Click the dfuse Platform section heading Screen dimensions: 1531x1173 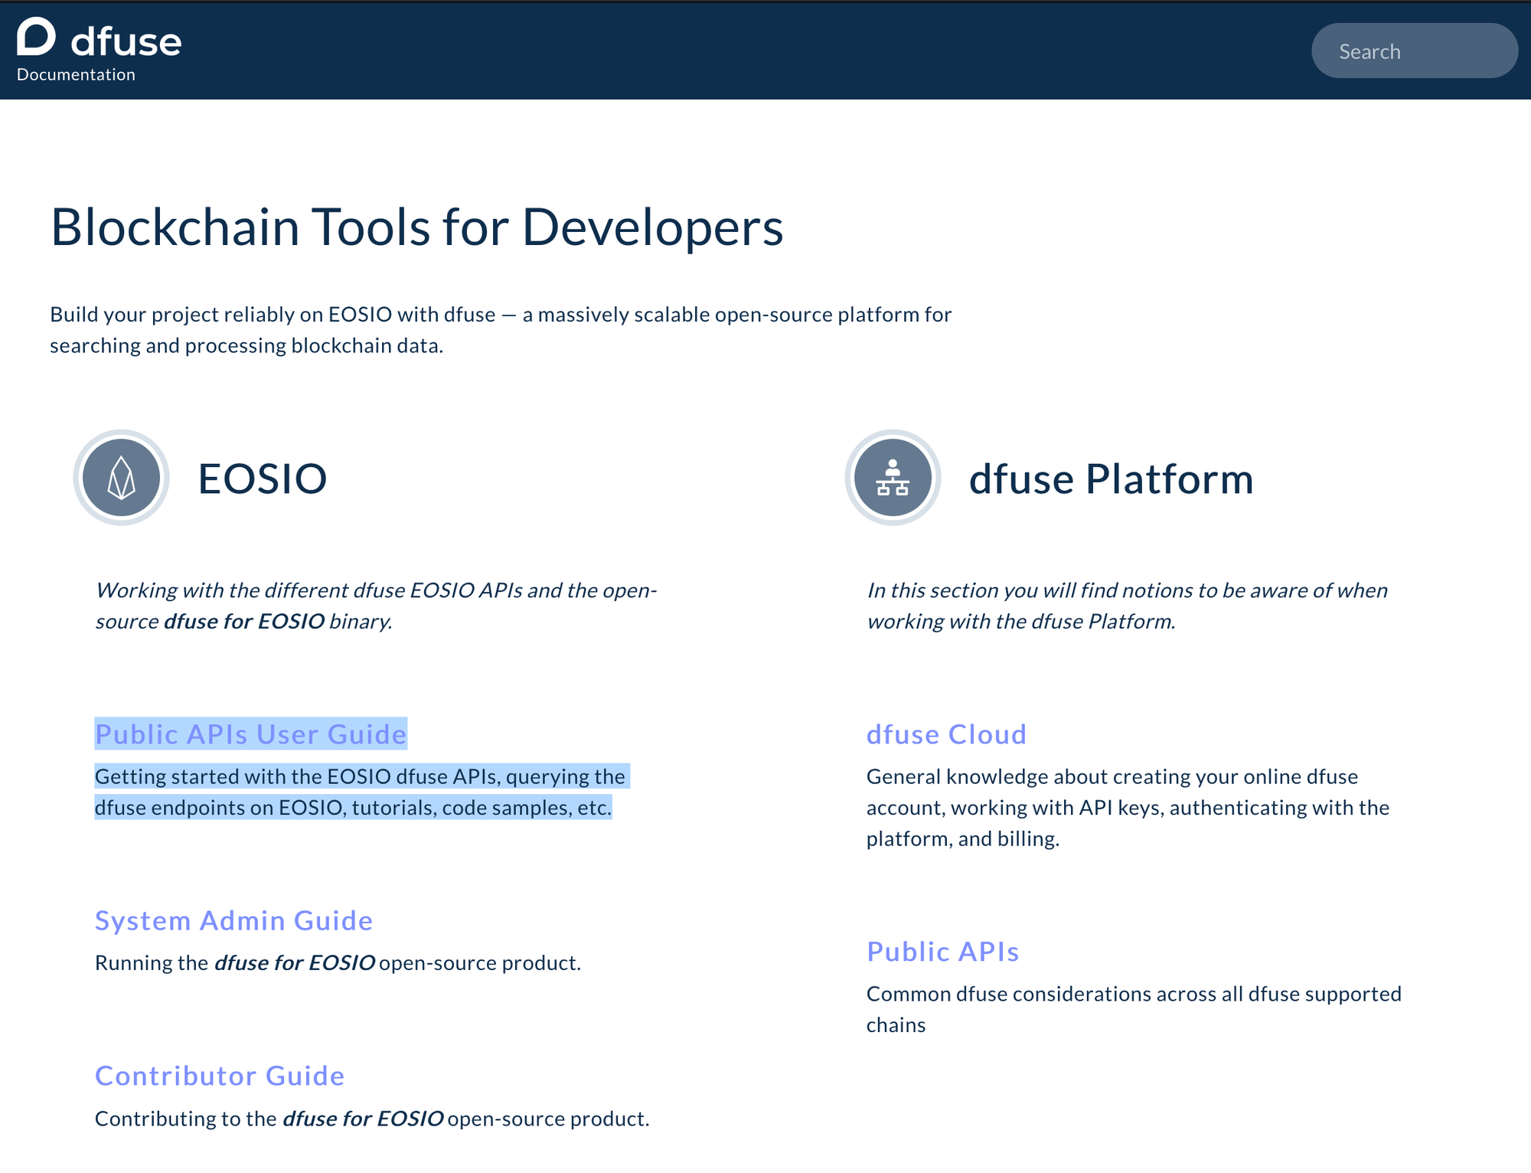pos(1111,479)
